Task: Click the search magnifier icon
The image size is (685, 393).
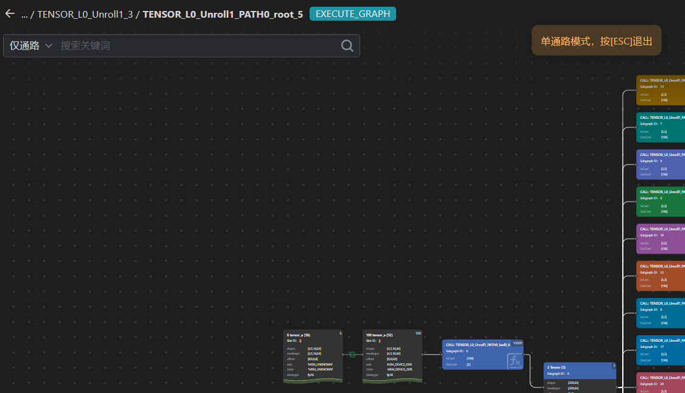Action: click(x=347, y=46)
